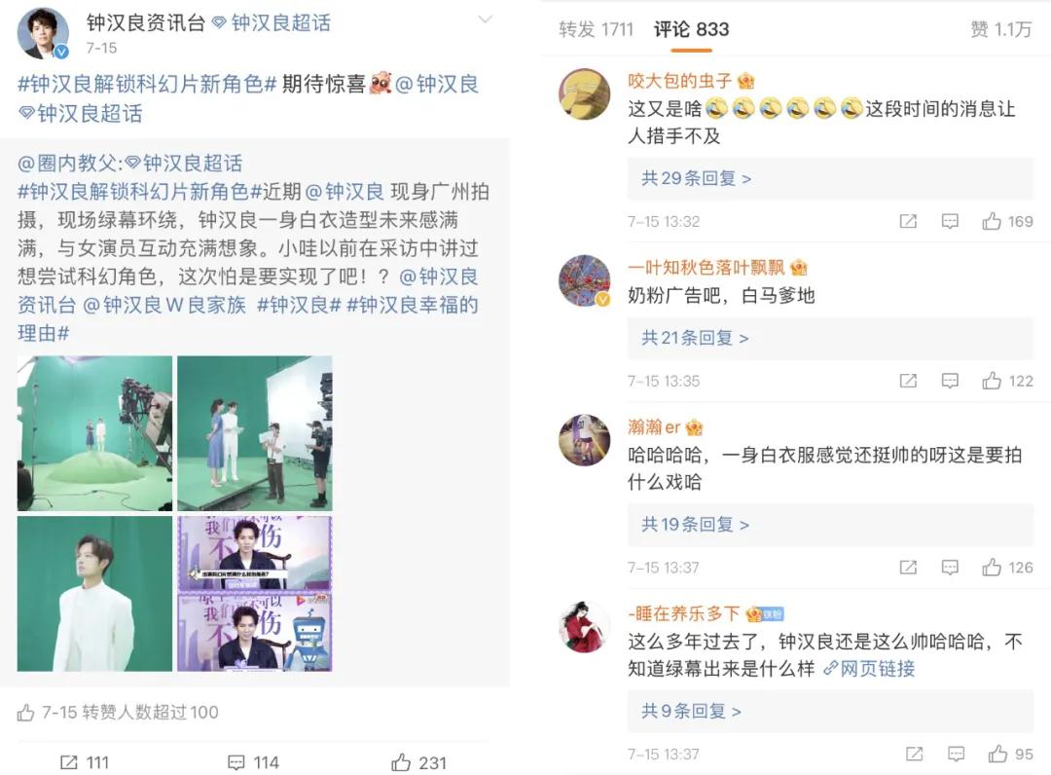Screen dimensions: 1051x775
Task: Forward the comment by 瀚瀚er
Action: pos(908,568)
